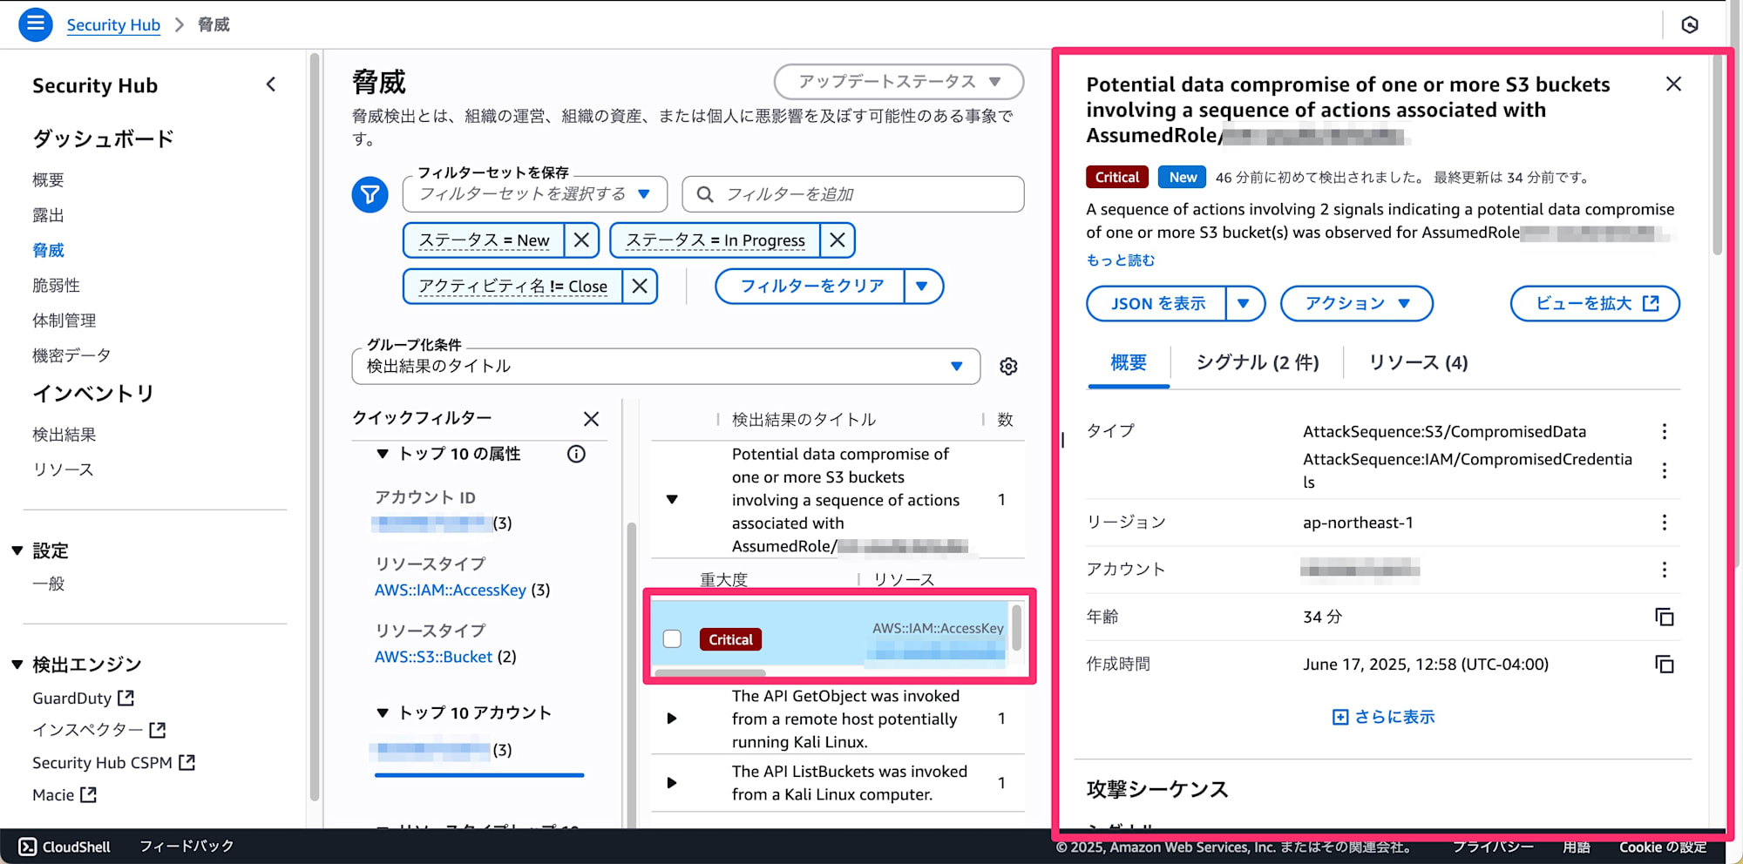This screenshot has height=864, width=1743.
Task: Open アップデートステータス dropdown
Action: click(899, 82)
